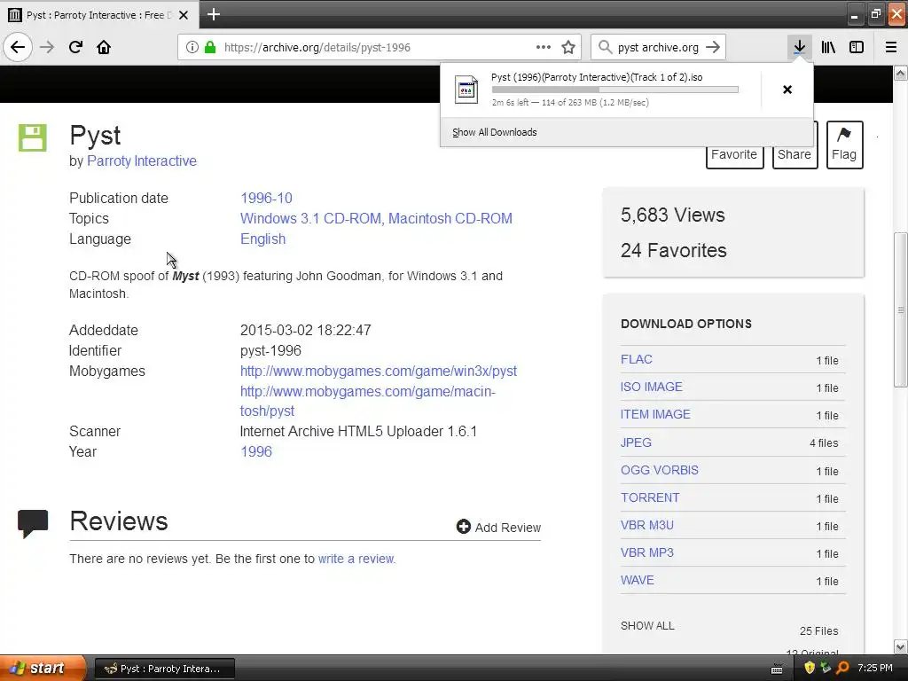This screenshot has height=681, width=908.
Task: Click the forward navigation arrow
Action: click(47, 47)
